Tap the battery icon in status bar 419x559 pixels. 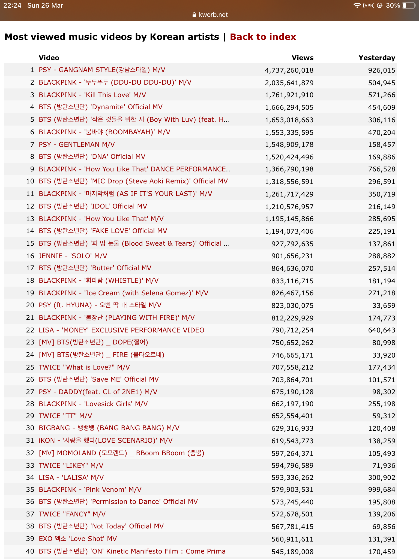point(409,5)
